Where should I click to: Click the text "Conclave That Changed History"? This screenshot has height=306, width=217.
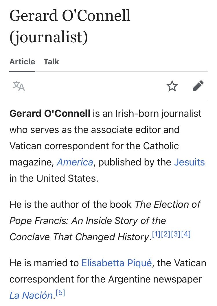(79, 237)
